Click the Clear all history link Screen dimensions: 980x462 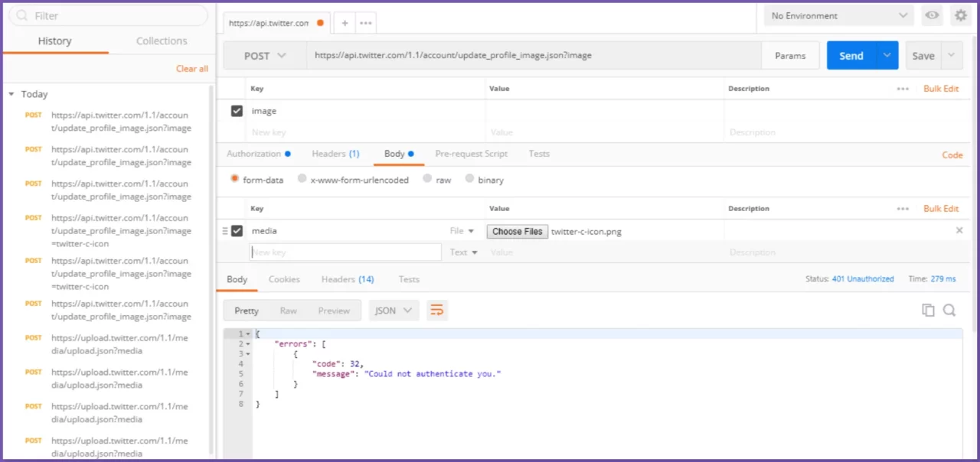click(191, 69)
